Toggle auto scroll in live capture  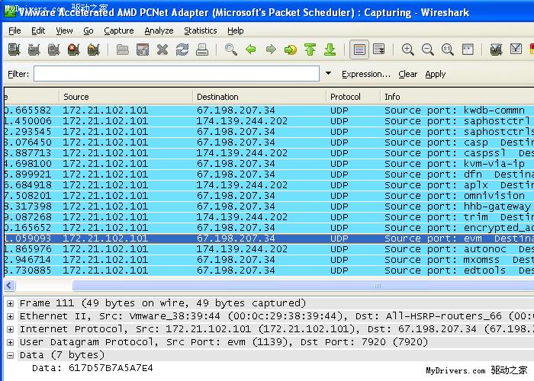(x=379, y=50)
